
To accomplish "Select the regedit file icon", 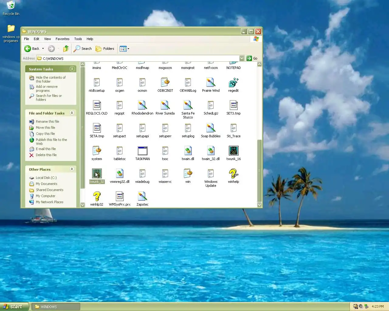I will point(233,82).
